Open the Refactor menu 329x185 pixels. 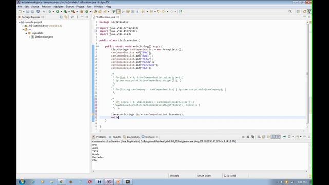tap(46, 7)
